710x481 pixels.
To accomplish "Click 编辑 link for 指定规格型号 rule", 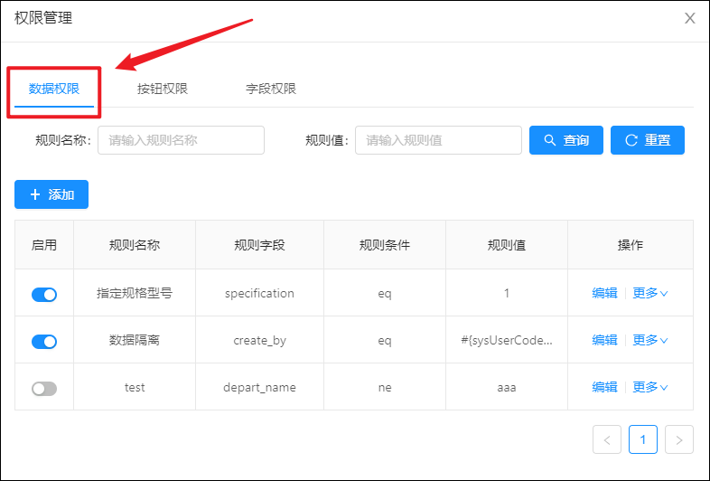I will click(604, 293).
